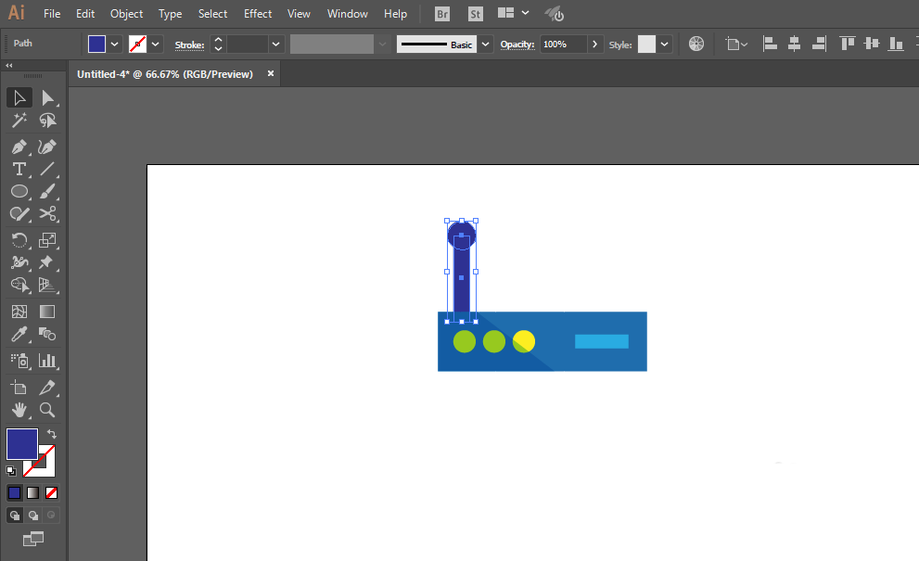Select the Zoom magnifier tool
The height and width of the screenshot is (561, 919).
(47, 409)
